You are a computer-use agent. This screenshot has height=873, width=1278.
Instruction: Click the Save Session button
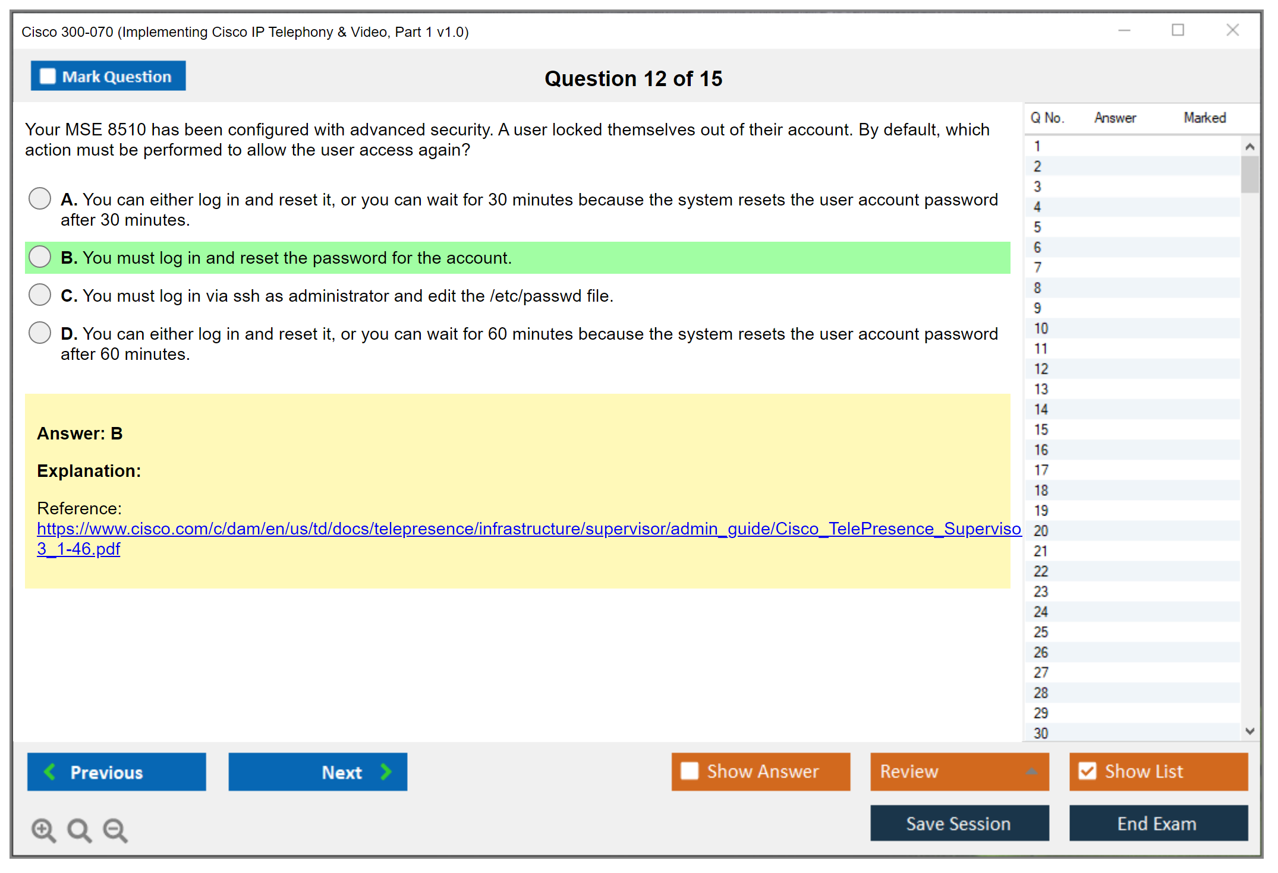pyautogui.click(x=959, y=823)
